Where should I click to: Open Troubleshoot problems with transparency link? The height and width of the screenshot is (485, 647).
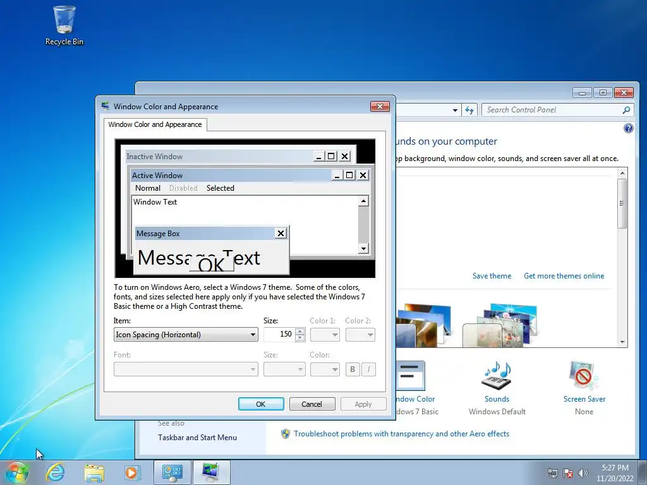[401, 434]
